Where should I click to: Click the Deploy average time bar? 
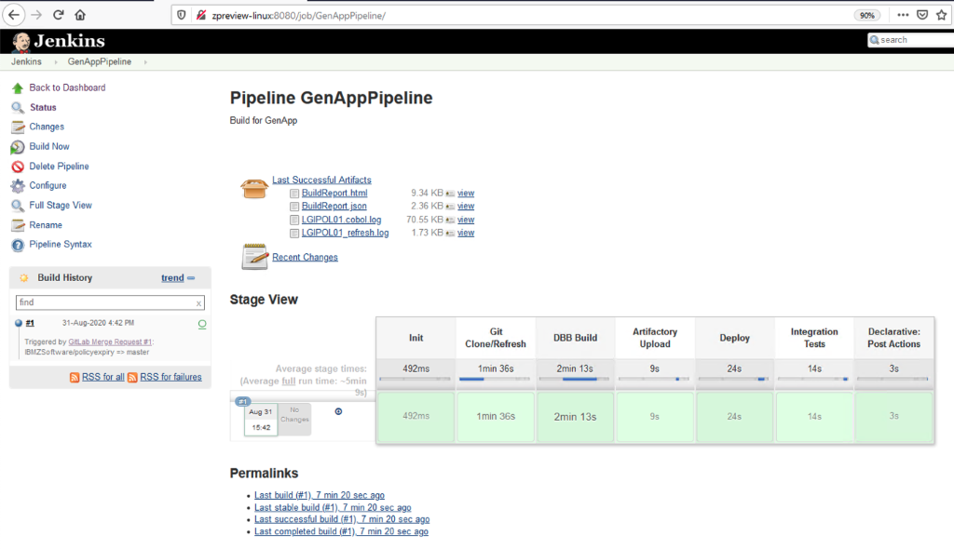tap(734, 380)
